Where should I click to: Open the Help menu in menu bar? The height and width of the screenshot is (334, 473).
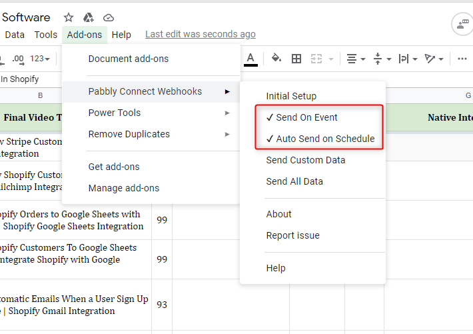121,35
